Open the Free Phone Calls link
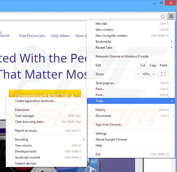 [x=32, y=36]
